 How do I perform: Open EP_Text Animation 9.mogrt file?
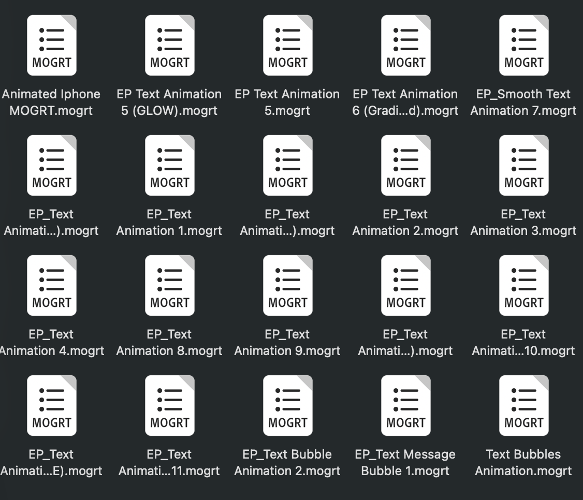(x=288, y=286)
